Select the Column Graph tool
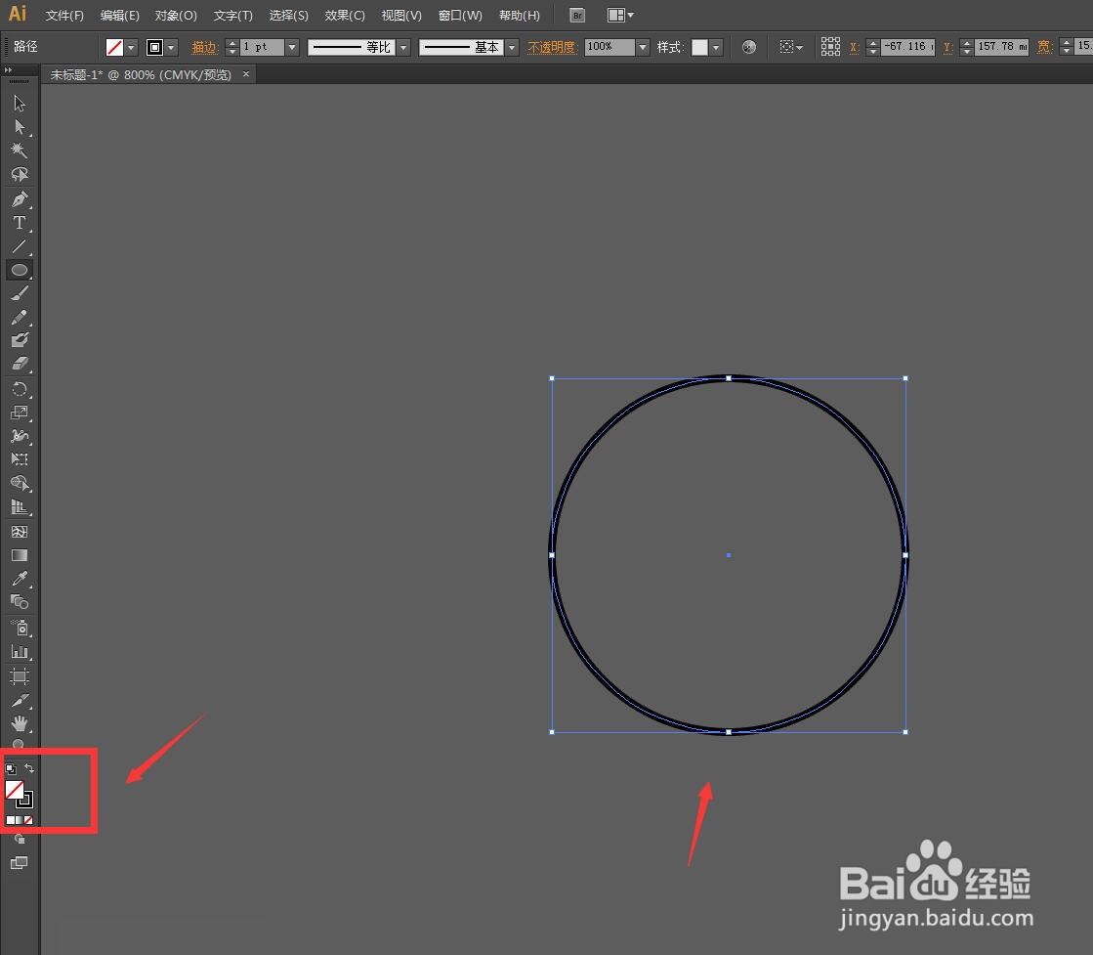Screen dimensions: 1093x955 point(20,652)
